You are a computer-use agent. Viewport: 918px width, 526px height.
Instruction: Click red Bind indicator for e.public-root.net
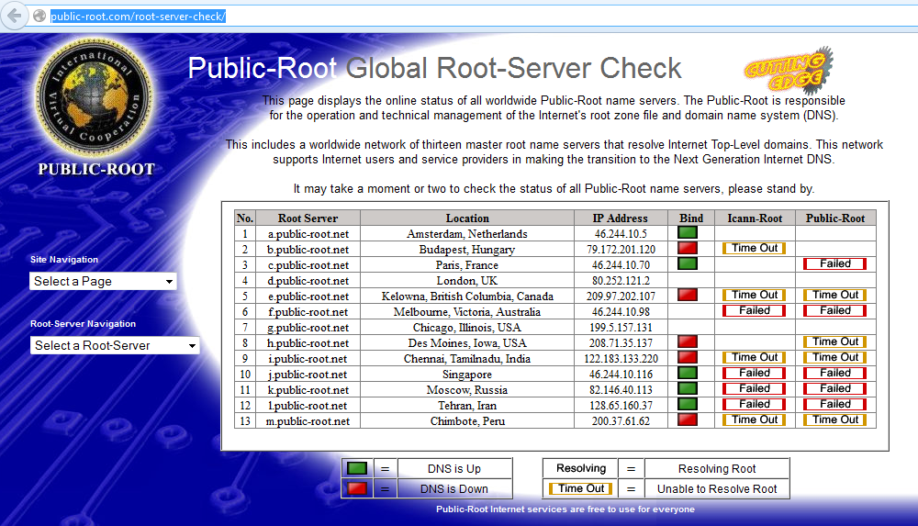(x=688, y=295)
